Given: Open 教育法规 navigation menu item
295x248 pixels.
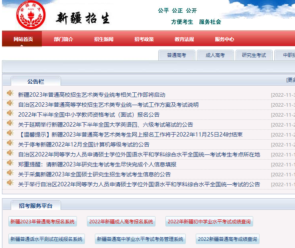Looking at the screenshot, I should pyautogui.click(x=184, y=39).
